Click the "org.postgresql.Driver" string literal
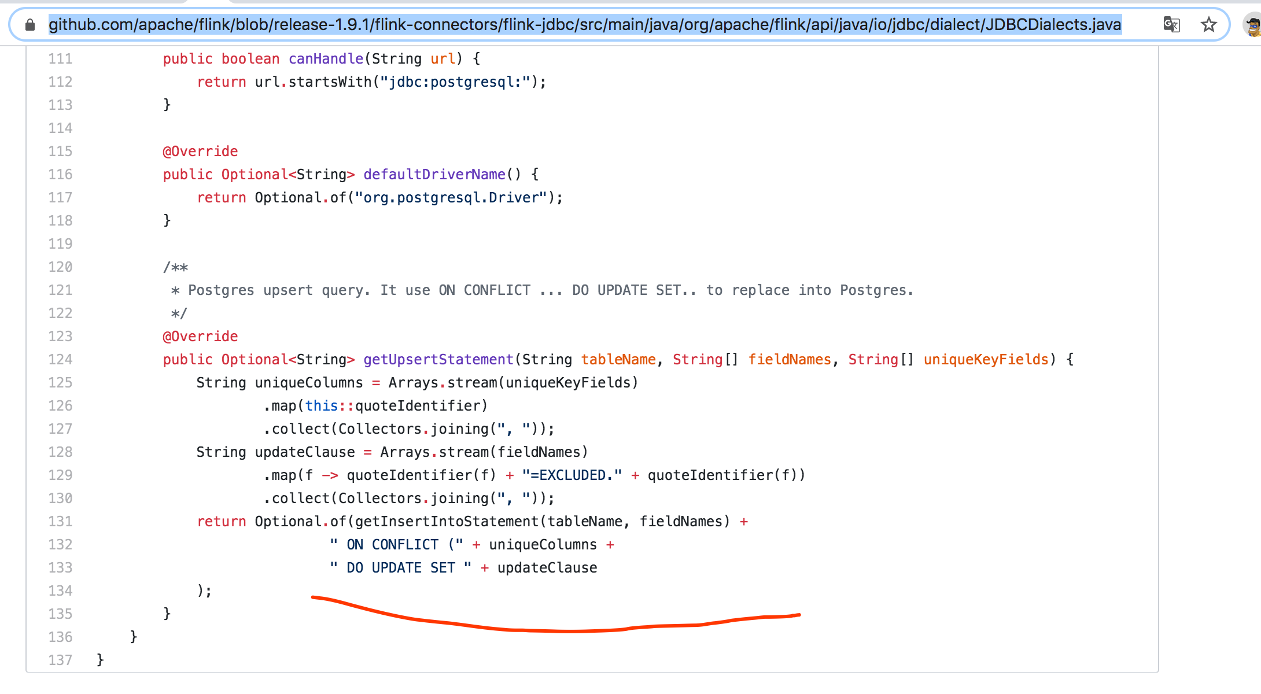The height and width of the screenshot is (694, 1261). point(451,198)
